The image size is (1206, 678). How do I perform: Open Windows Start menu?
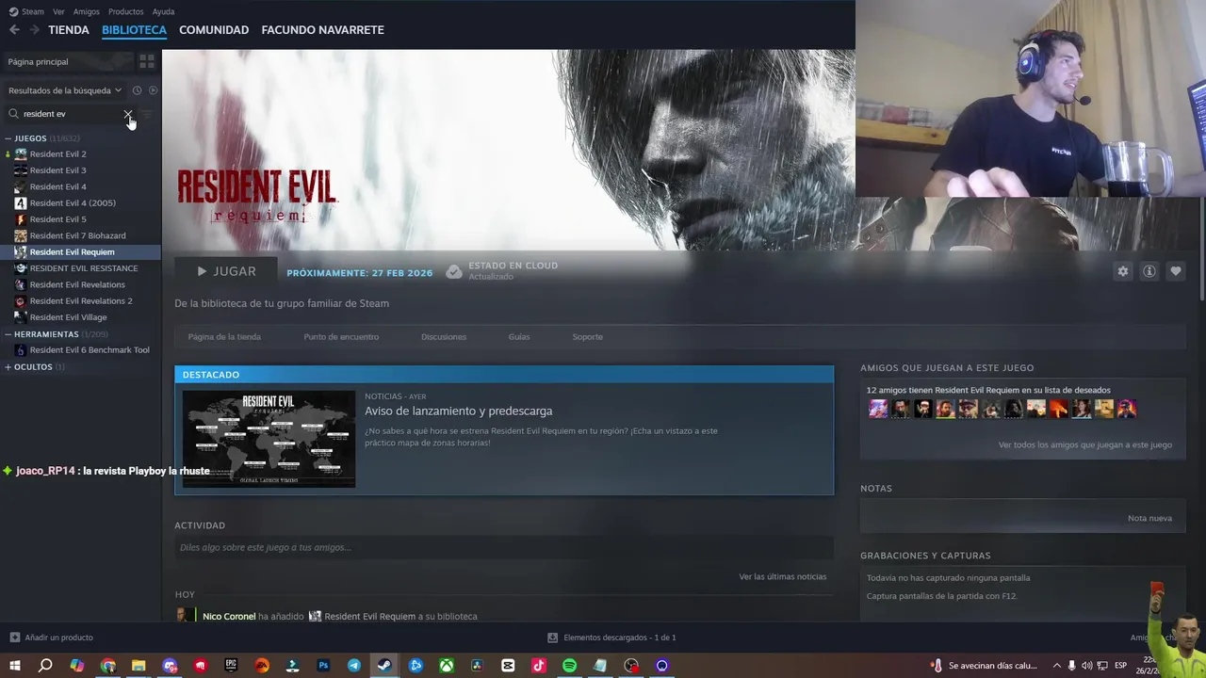pos(15,666)
